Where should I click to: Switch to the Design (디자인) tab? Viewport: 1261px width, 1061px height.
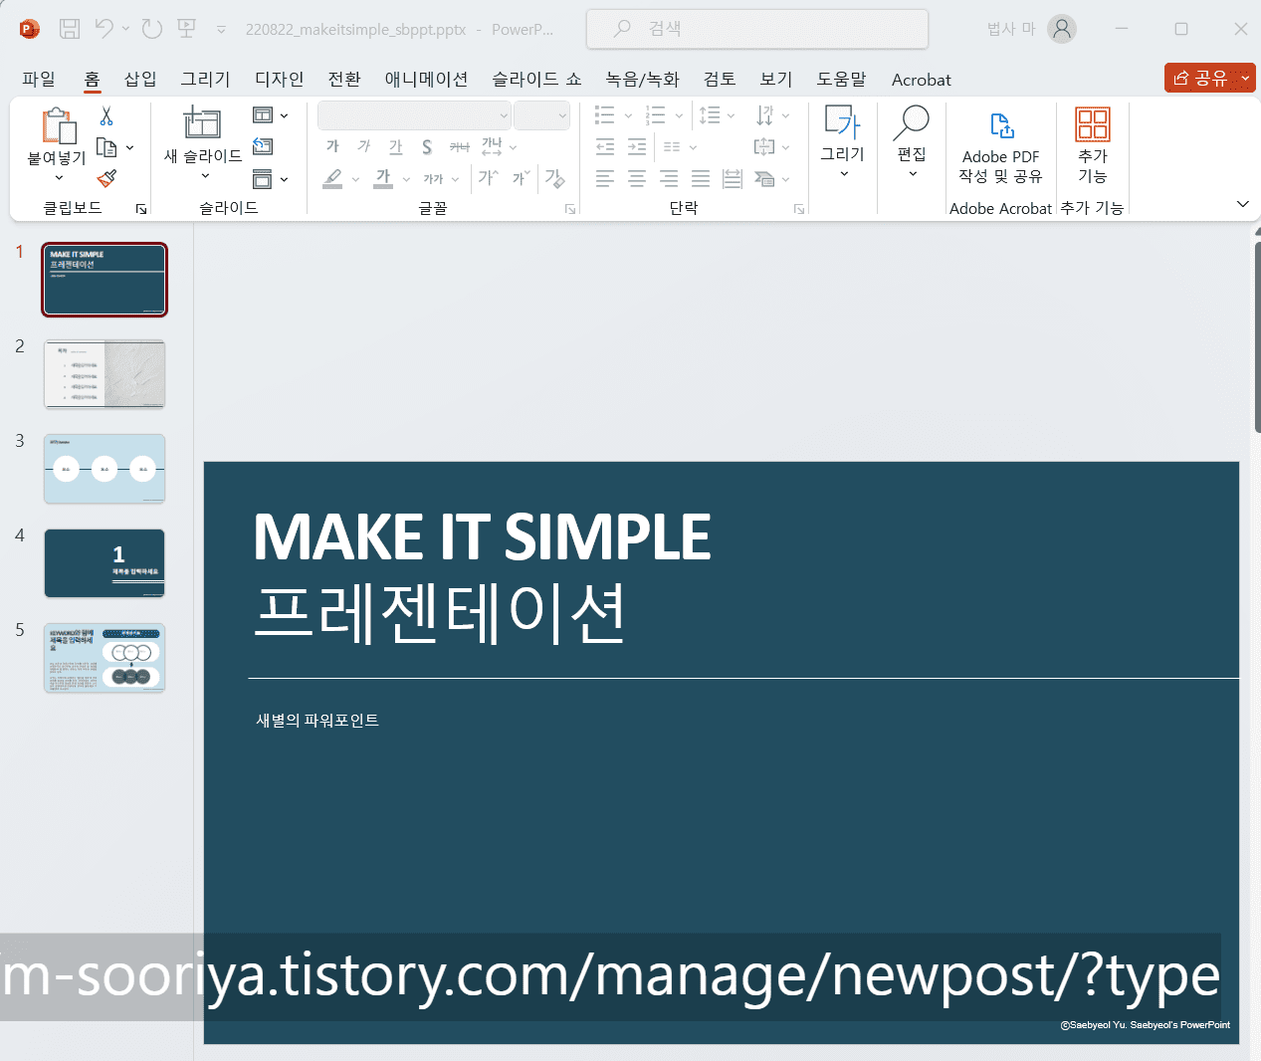pyautogui.click(x=279, y=80)
